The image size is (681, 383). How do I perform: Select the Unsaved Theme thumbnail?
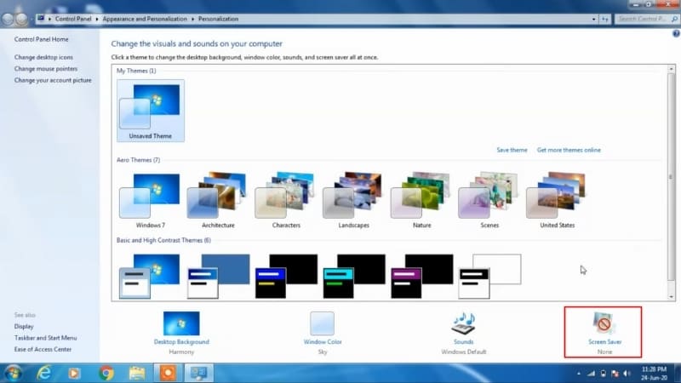pos(151,111)
